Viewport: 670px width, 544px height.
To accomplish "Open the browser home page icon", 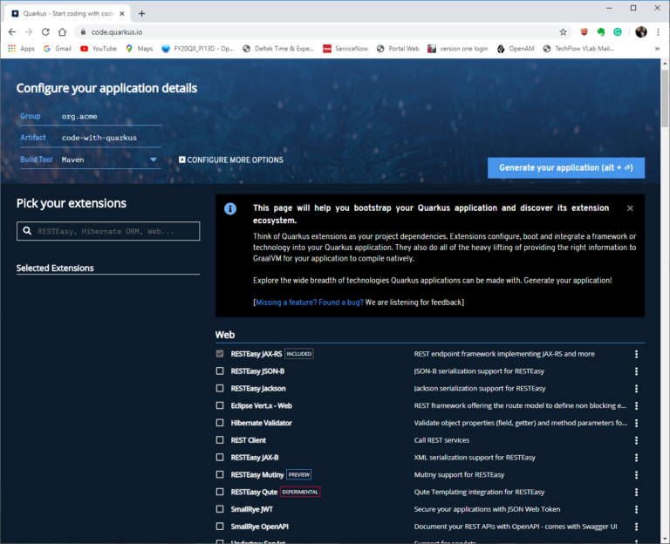I will pos(63,32).
